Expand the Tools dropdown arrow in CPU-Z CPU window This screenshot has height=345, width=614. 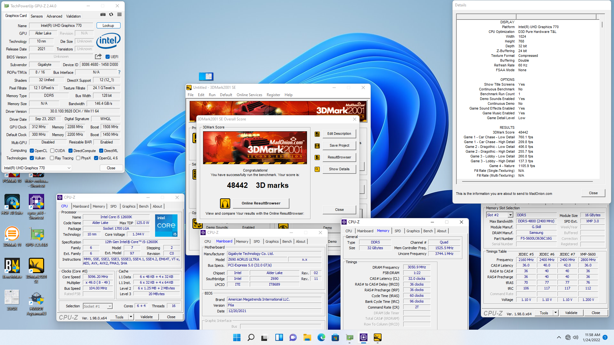pos(131,317)
